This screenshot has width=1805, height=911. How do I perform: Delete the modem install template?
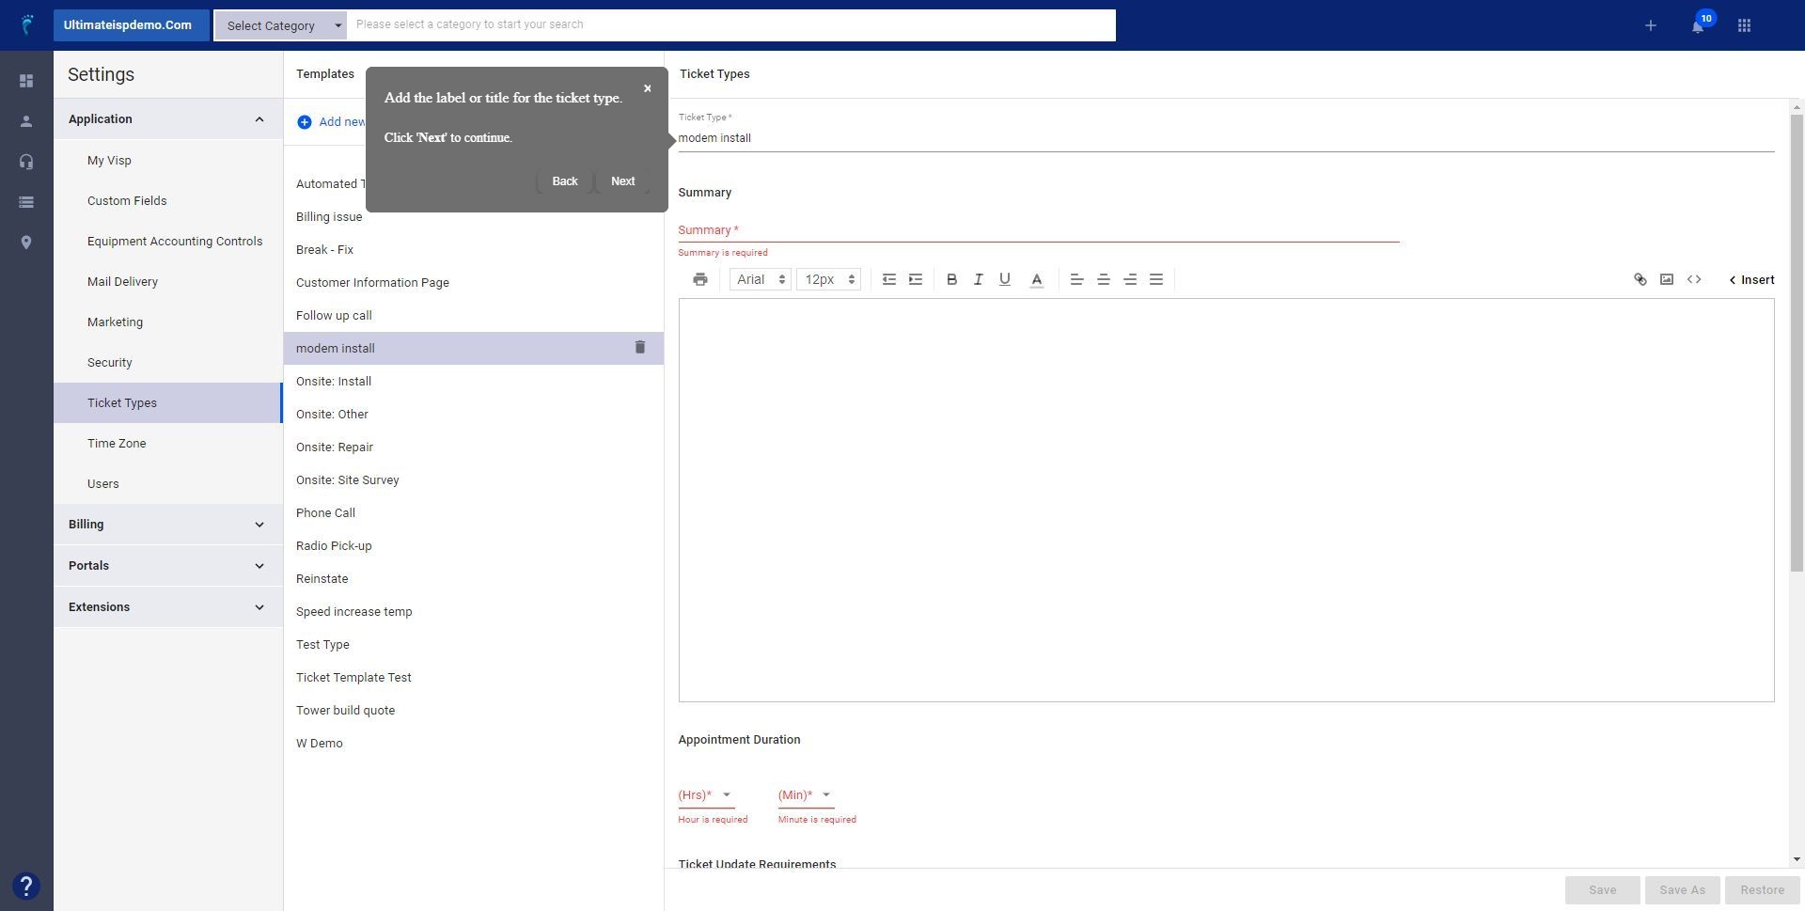click(640, 348)
